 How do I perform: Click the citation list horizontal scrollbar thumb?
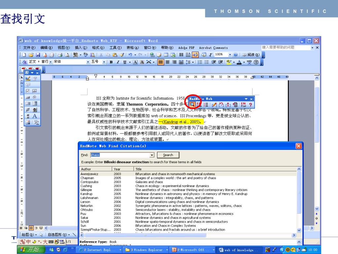coord(145,235)
